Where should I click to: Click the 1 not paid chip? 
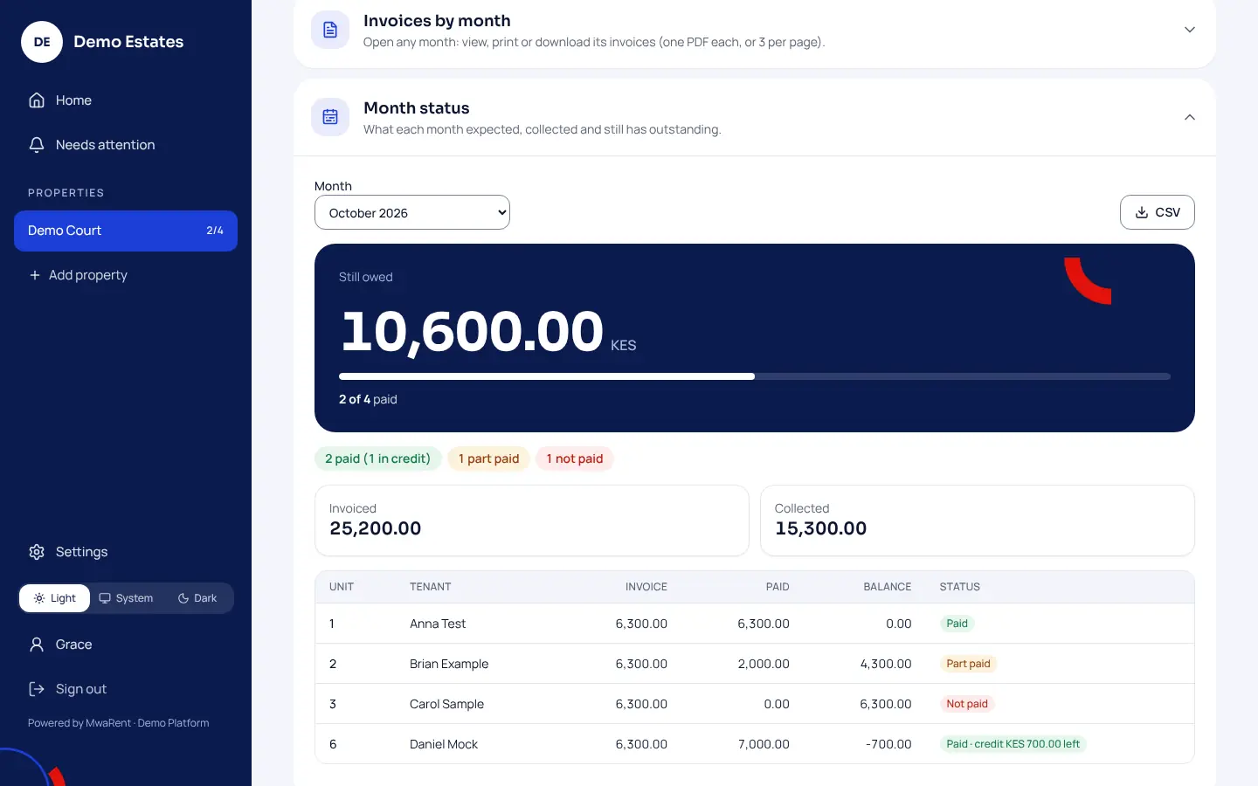pyautogui.click(x=575, y=458)
